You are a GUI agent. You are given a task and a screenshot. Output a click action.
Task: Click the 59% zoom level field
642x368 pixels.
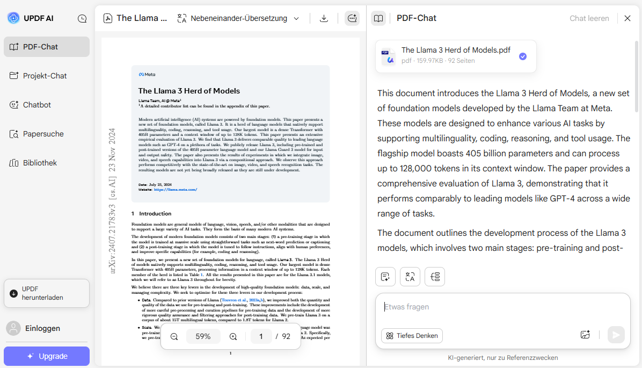pyautogui.click(x=203, y=336)
